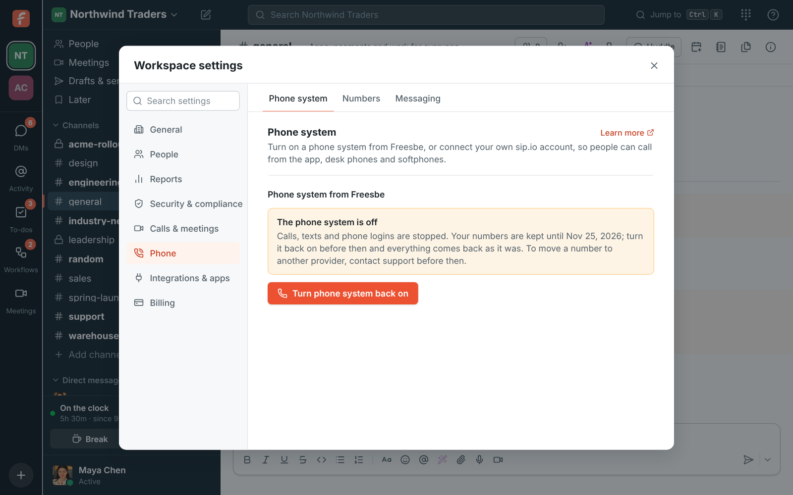Click the notes icon in channel header
Image resolution: width=793 pixels, height=495 pixels.
[x=721, y=47]
